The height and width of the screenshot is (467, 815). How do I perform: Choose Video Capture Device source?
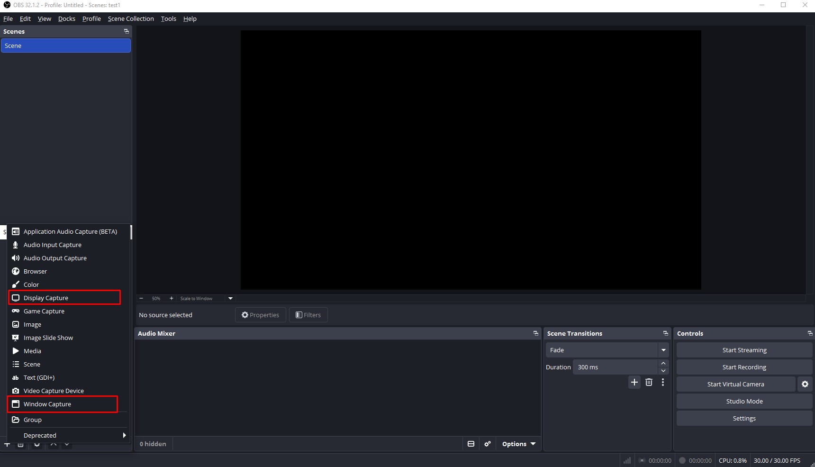[68, 391]
